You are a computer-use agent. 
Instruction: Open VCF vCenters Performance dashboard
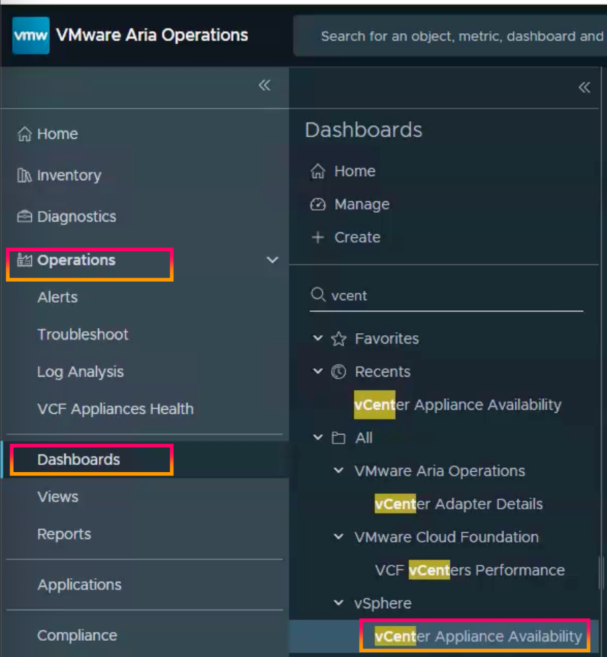[x=470, y=570]
